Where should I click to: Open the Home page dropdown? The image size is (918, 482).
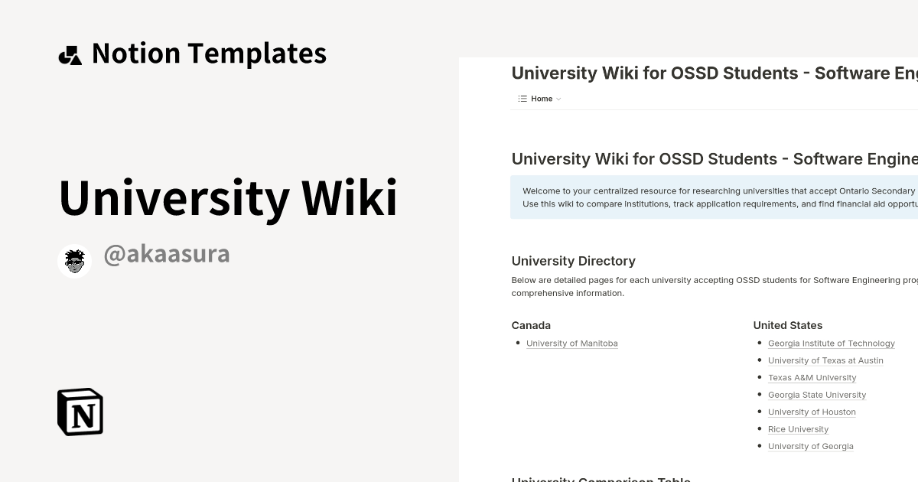pos(542,98)
